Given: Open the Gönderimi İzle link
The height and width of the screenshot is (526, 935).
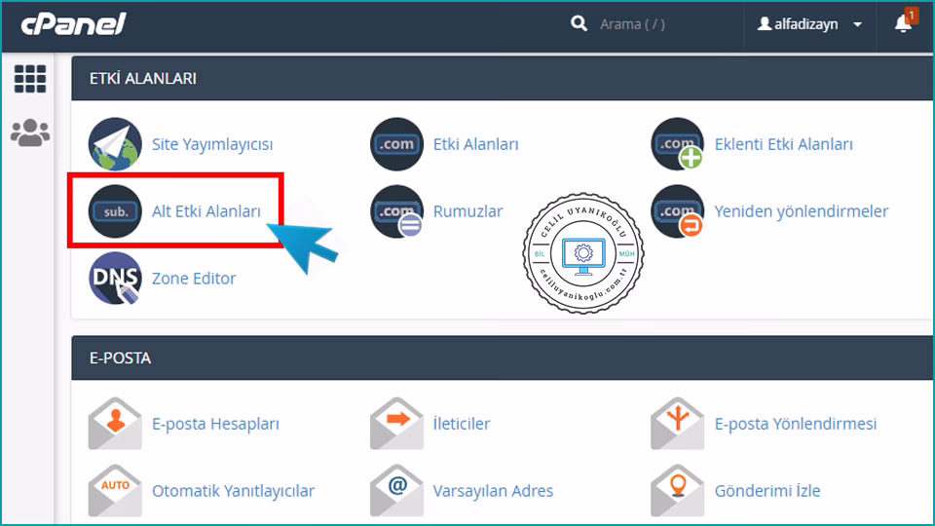Looking at the screenshot, I should 767,491.
